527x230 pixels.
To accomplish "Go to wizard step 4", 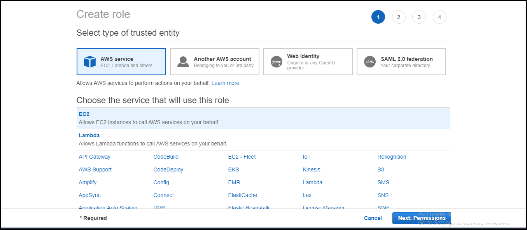I will tap(439, 17).
